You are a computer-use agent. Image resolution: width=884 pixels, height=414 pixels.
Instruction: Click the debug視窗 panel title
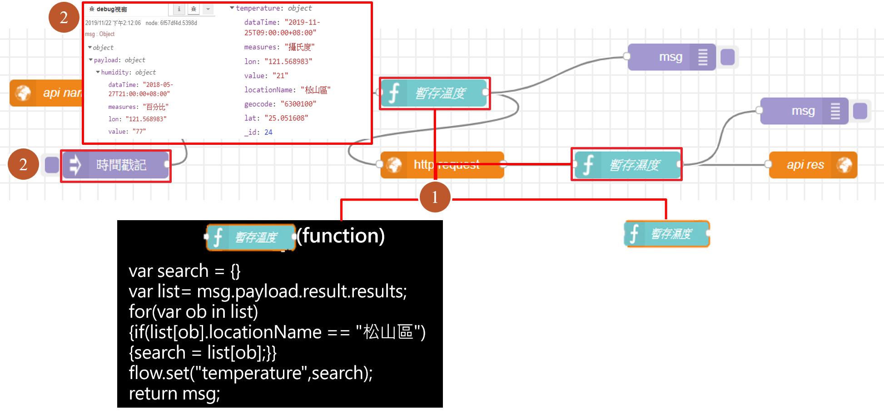tap(111, 9)
